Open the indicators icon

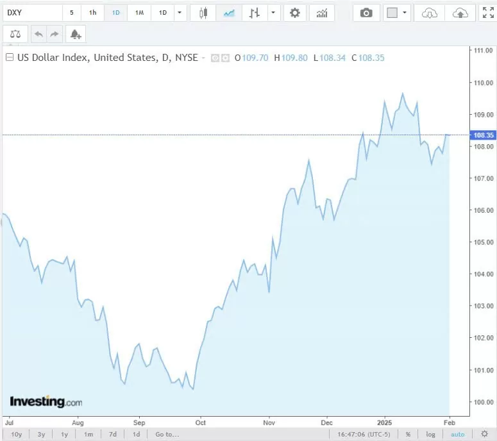click(x=322, y=13)
